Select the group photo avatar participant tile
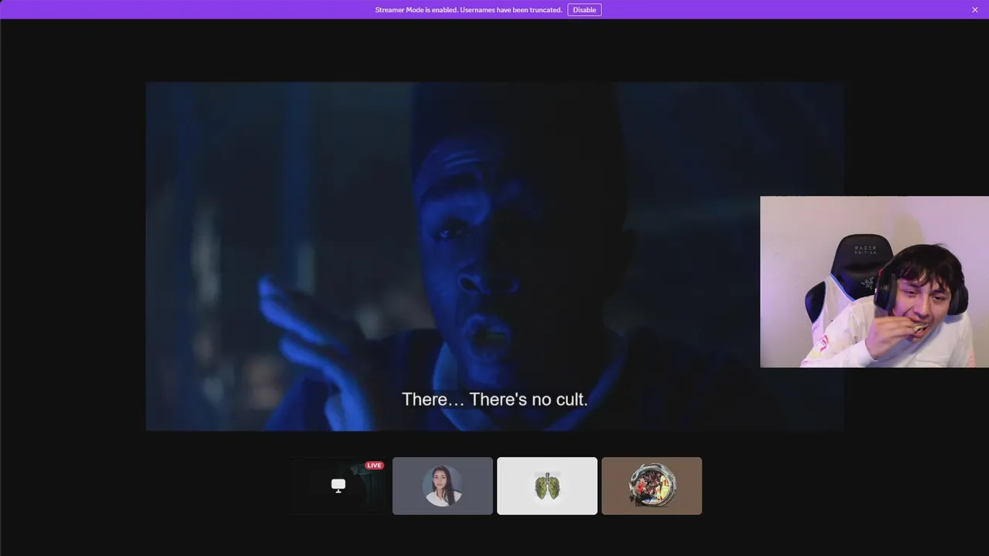The height and width of the screenshot is (556, 989). coord(652,486)
